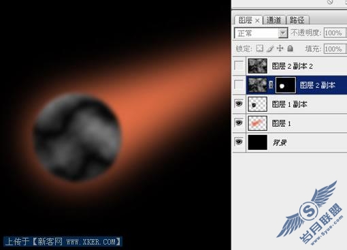
Task: Hide the 图层 1 副本 layer
Action: point(239,104)
